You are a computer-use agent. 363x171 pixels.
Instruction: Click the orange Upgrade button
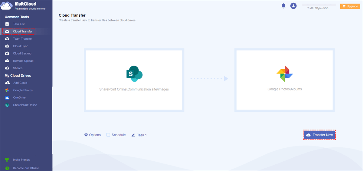(350, 6)
